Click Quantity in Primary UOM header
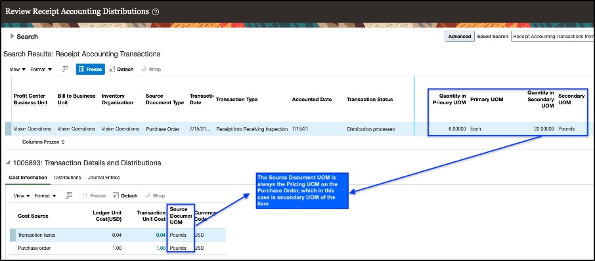Image resolution: width=595 pixels, height=261 pixels. coord(450,99)
